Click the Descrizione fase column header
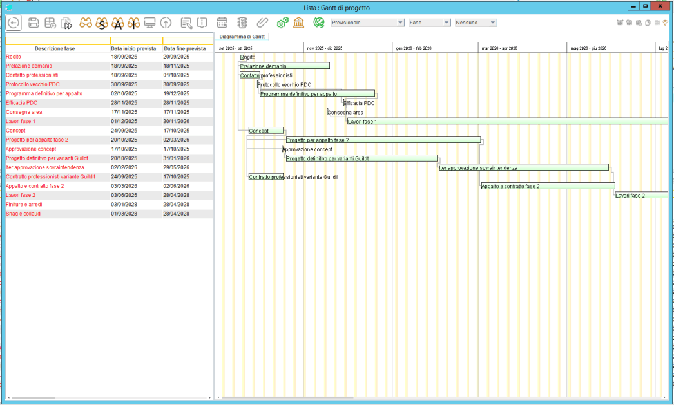674x405 pixels. point(55,48)
